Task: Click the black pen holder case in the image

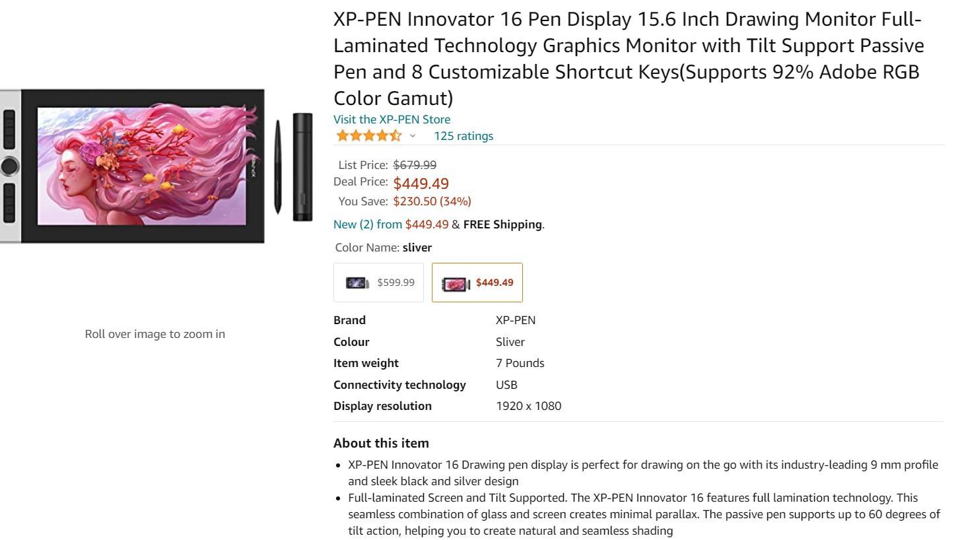Action: pos(302,166)
